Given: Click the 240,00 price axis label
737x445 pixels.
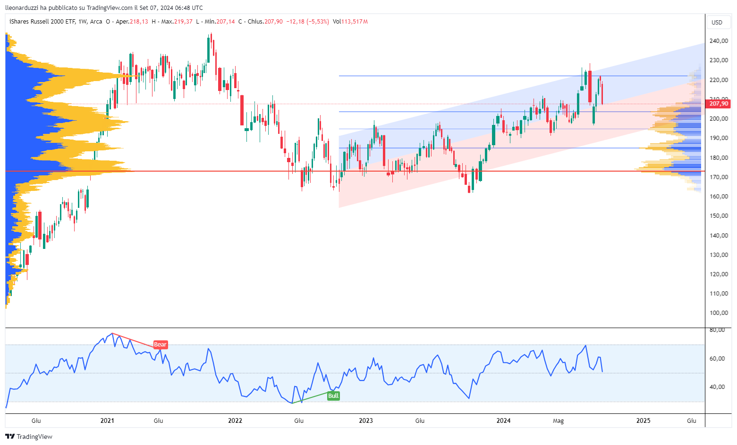Looking at the screenshot, I should 718,41.
